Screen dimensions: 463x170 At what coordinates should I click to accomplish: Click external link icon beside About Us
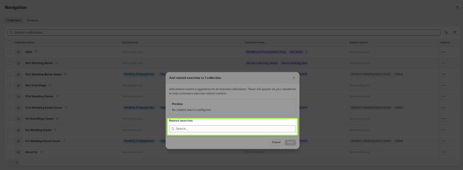point(42,152)
